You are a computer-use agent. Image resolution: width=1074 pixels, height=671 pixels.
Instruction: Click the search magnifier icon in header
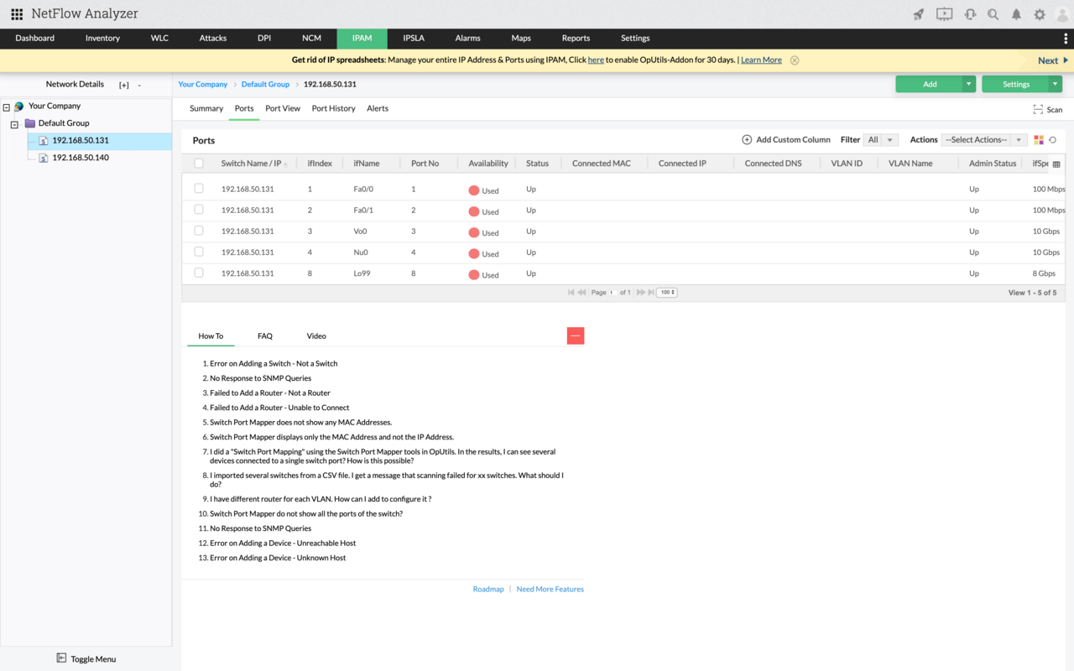tap(993, 14)
